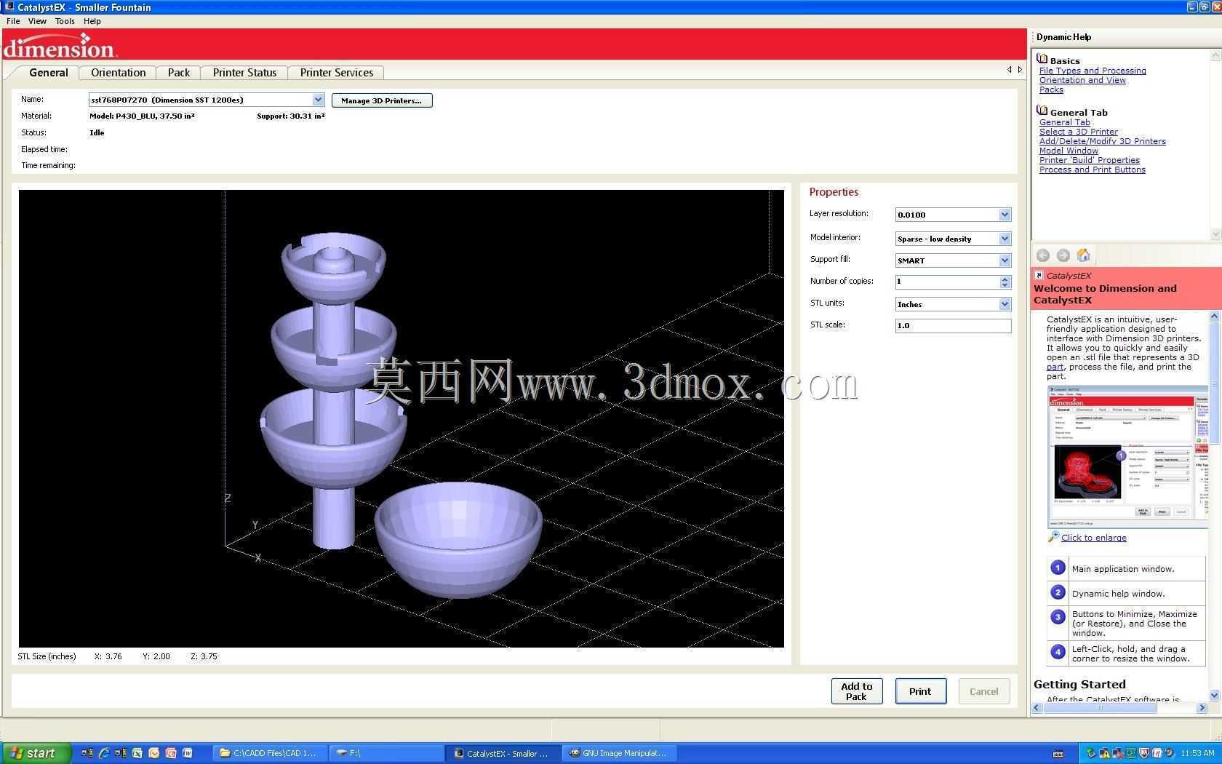Open the Layer resolution dropdown

click(x=1005, y=215)
